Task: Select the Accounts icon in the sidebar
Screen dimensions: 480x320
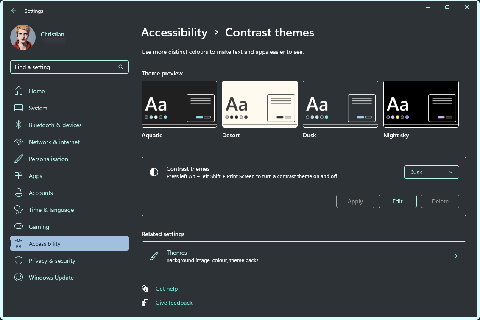Action: point(19,192)
